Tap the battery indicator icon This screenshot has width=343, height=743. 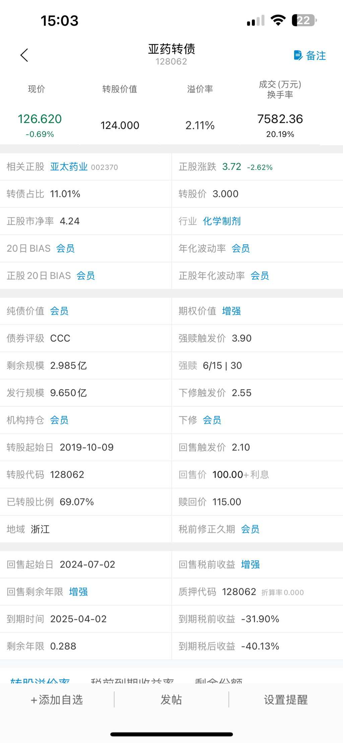pos(304,20)
